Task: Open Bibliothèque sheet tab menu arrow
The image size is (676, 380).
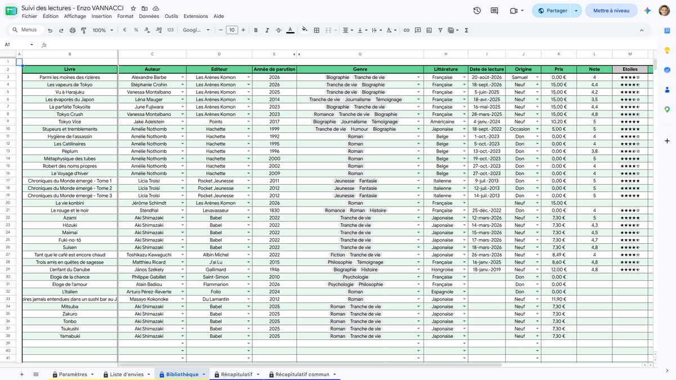Action: 204,374
